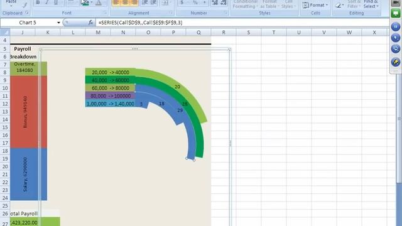The height and width of the screenshot is (226, 402).
Task: Toggle Italic formatting in Font group
Action: tap(46, 3)
